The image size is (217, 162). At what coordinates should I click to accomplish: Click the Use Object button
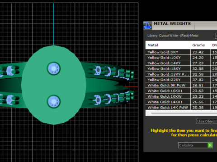(207, 121)
